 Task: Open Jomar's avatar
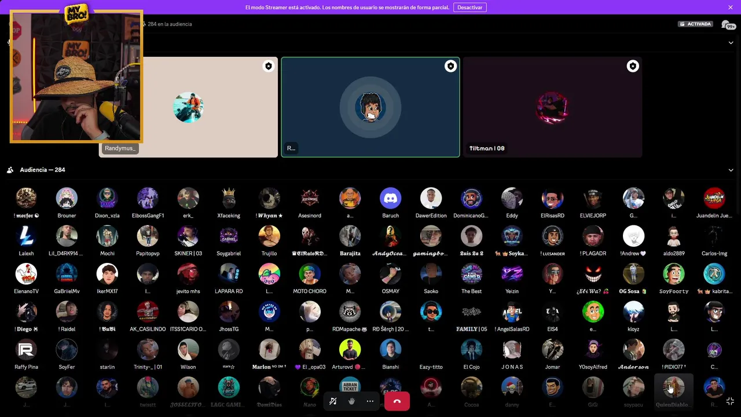(552, 349)
